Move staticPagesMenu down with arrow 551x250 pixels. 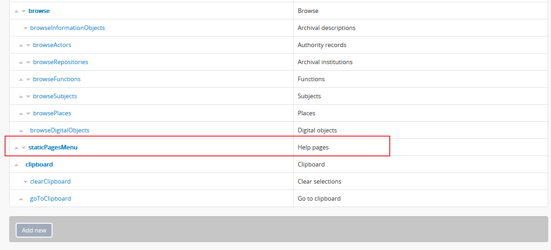tap(23, 148)
